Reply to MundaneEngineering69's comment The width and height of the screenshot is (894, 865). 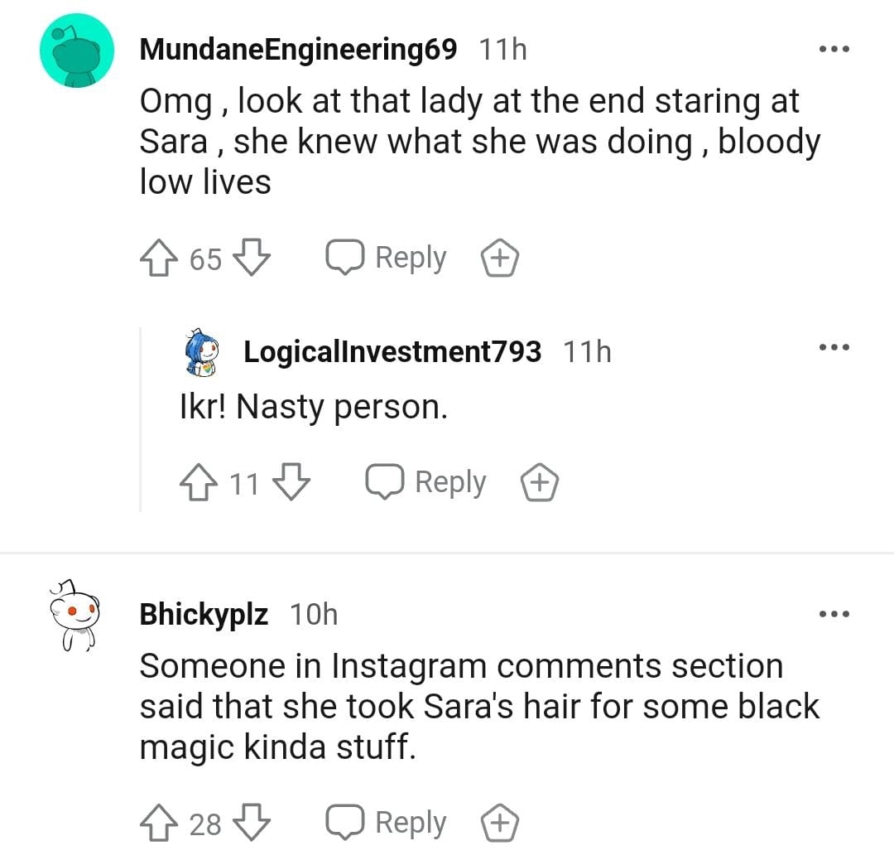pyautogui.click(x=387, y=259)
